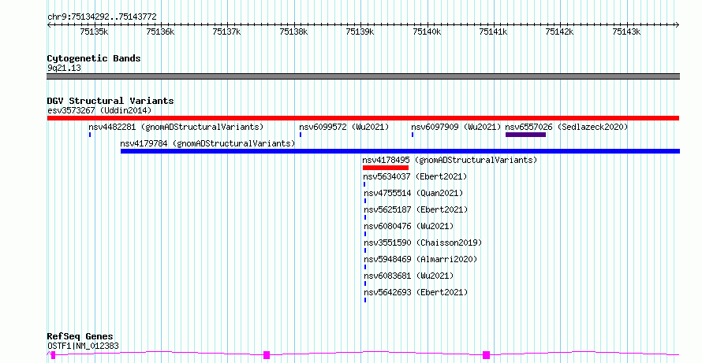This screenshot has width=702, height=363.
Task: Click the gray cytogenetic band bar
Action: pos(363,76)
